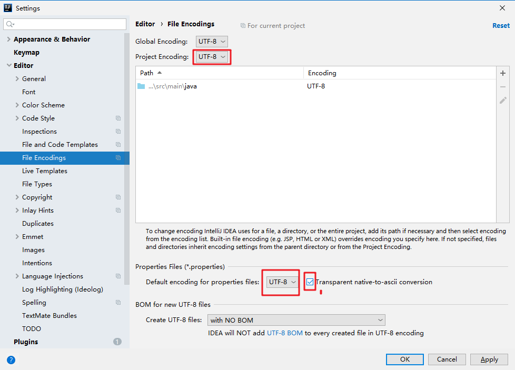Click the OK button
Screen dimensions: 515x370
click(405, 359)
